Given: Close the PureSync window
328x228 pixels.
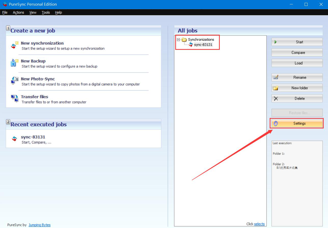Looking at the screenshot, I should tap(321, 4).
